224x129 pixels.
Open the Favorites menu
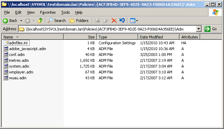click(x=48, y=12)
